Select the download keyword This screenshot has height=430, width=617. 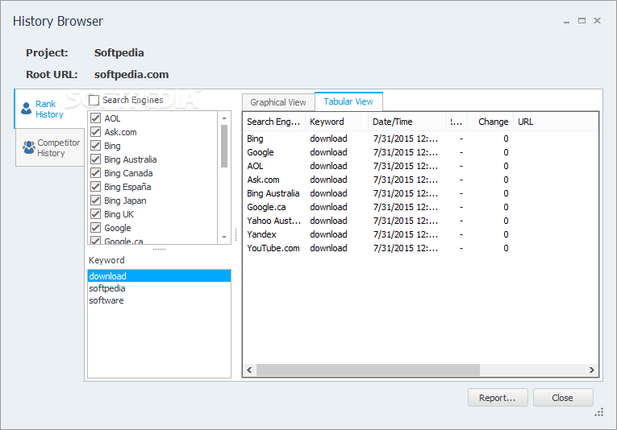[159, 276]
